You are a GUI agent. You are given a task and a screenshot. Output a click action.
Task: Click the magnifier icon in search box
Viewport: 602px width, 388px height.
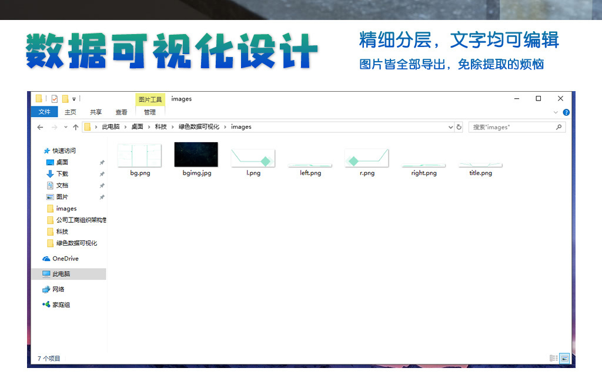[558, 127]
